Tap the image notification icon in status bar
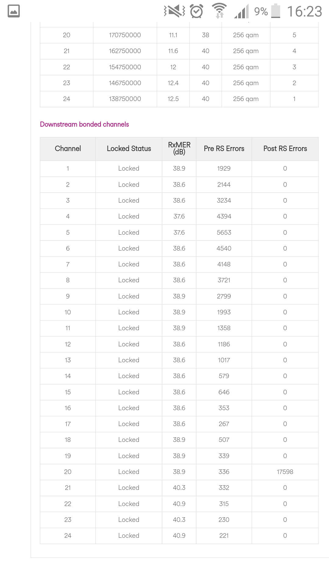This screenshot has width=329, height=586. [14, 11]
